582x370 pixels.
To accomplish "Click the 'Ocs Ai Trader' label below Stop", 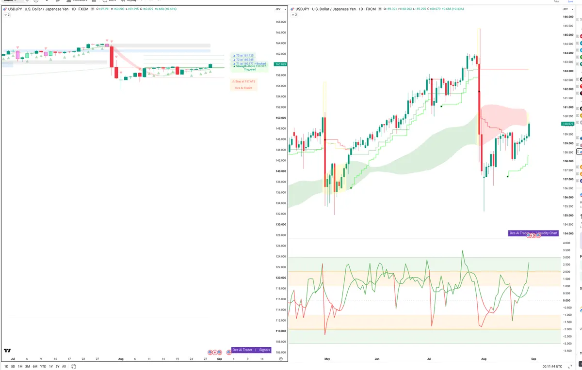I will point(243,88).
